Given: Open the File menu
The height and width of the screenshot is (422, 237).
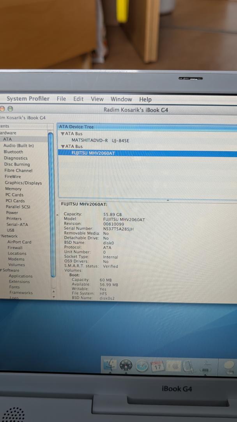Looking at the screenshot, I should pyautogui.click(x=61, y=99).
